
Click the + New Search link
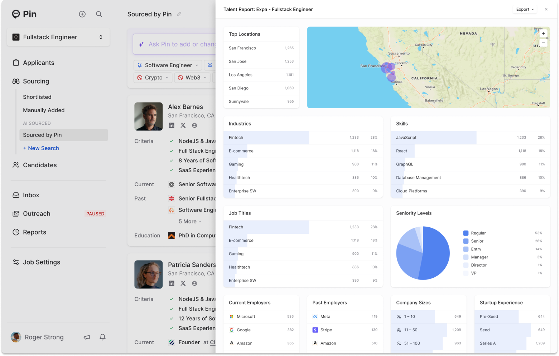coord(41,148)
